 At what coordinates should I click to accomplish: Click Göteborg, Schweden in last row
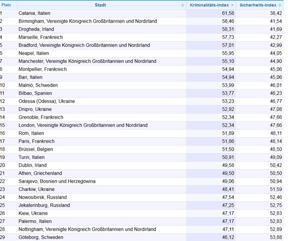click(41, 237)
